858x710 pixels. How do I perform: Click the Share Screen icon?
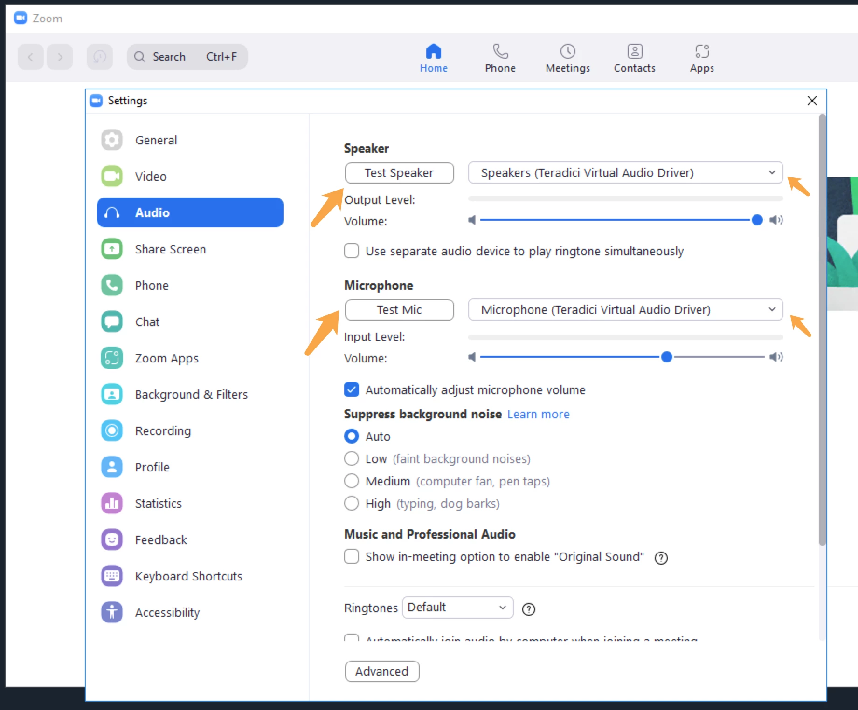[x=112, y=249]
